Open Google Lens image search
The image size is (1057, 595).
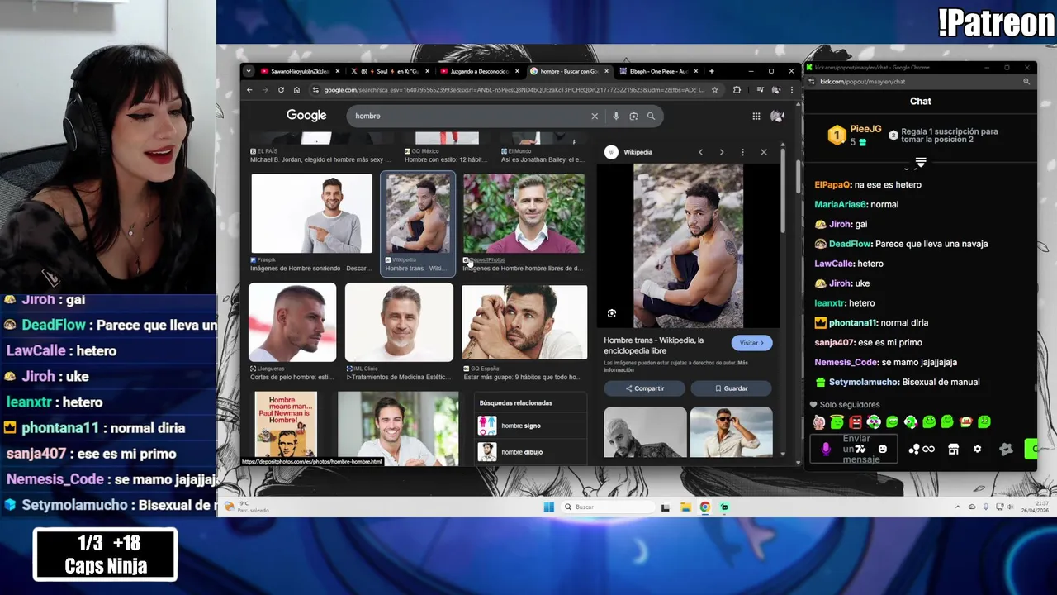click(633, 116)
